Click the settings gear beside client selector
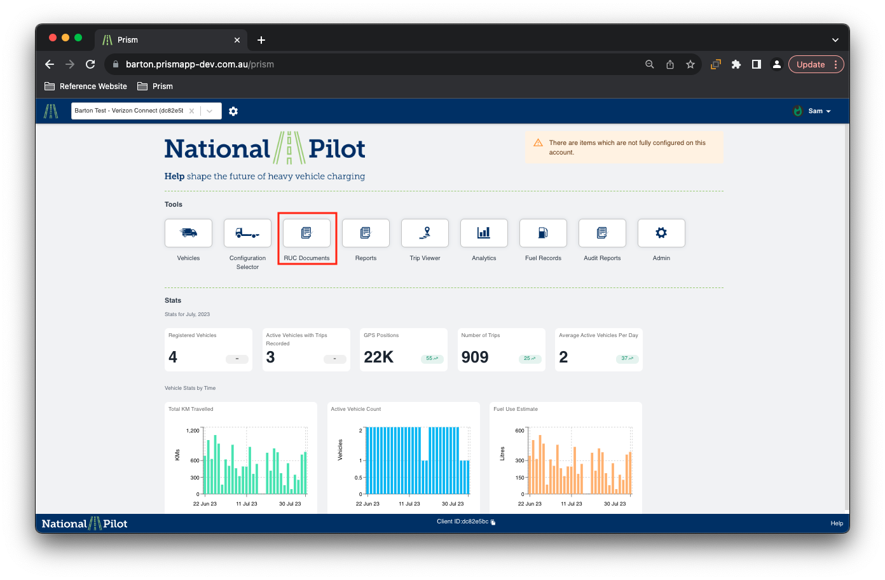Viewport: 885px width, 580px height. [x=233, y=111]
